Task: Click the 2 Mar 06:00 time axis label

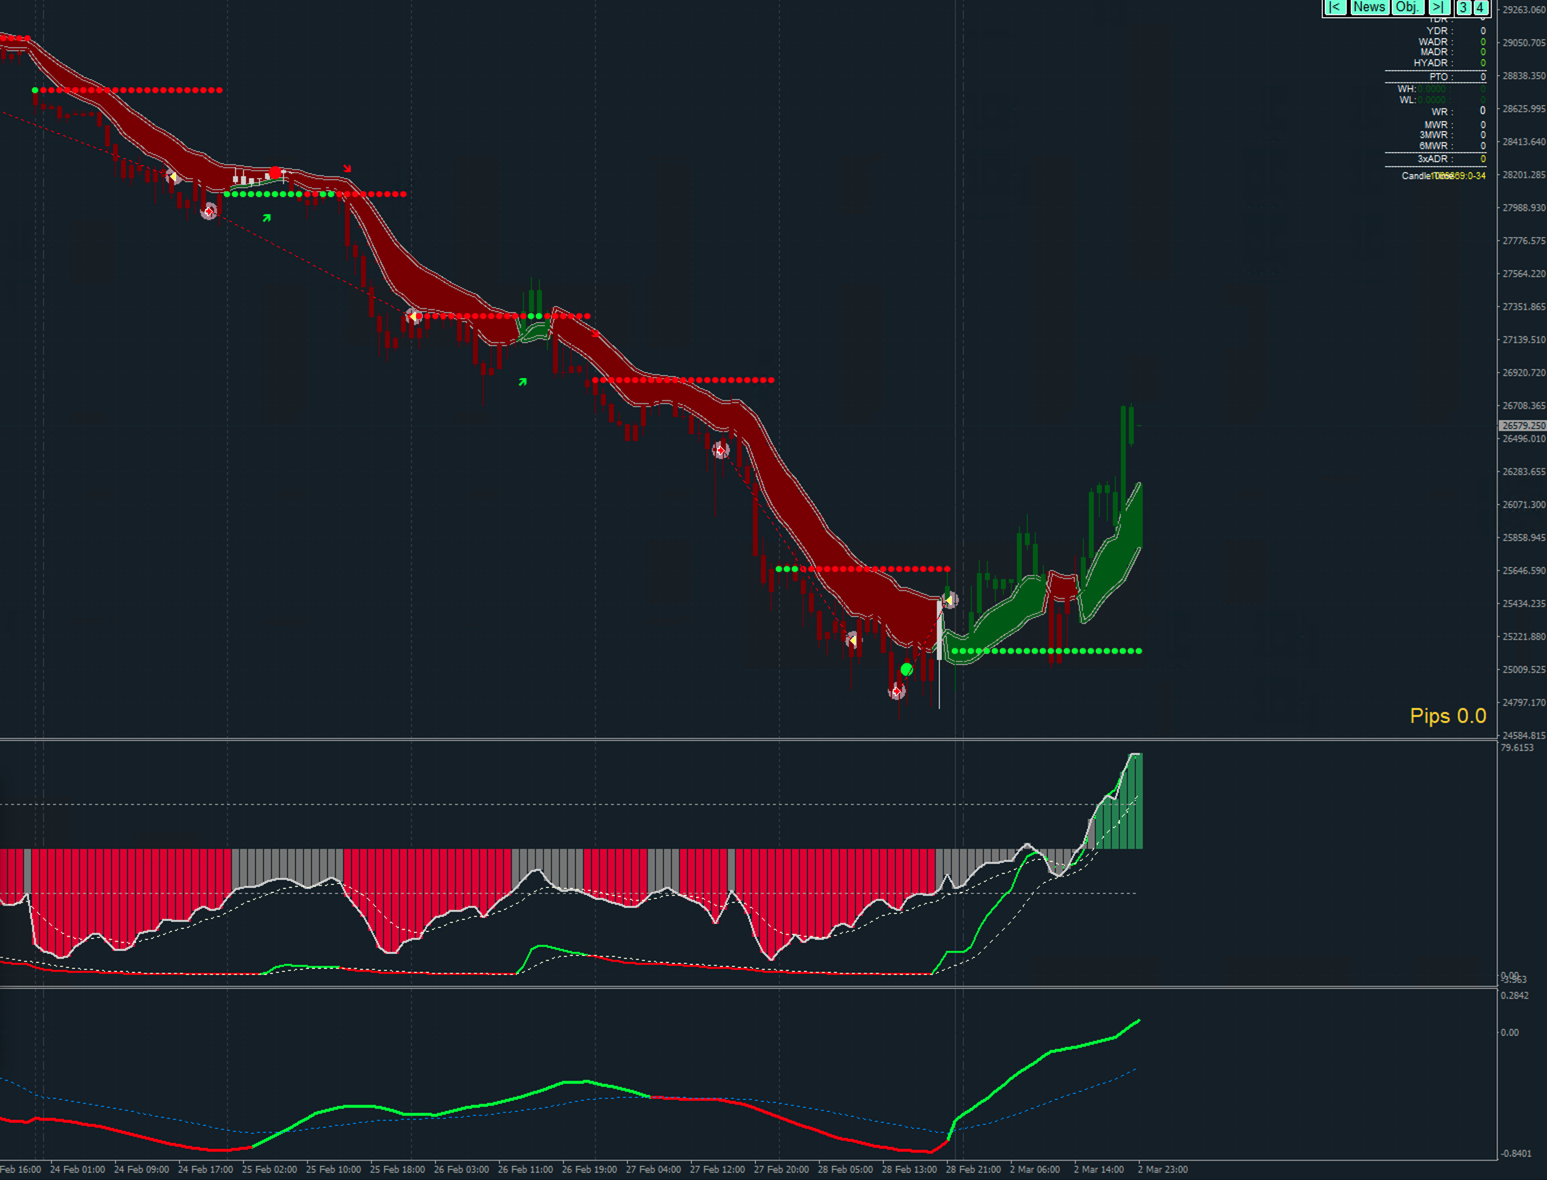Action: (x=1034, y=1169)
